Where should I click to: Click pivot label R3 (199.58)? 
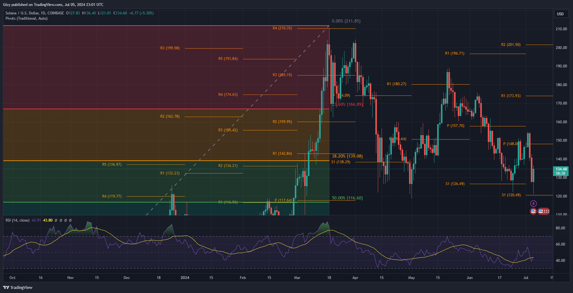point(170,48)
